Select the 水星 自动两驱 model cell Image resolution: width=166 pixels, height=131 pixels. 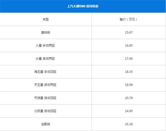point(45,59)
